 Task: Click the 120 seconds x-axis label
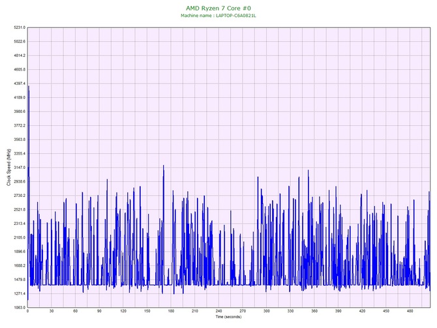click(123, 311)
